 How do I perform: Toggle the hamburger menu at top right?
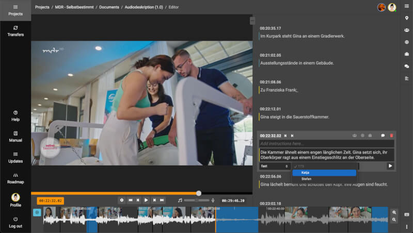(407, 6)
